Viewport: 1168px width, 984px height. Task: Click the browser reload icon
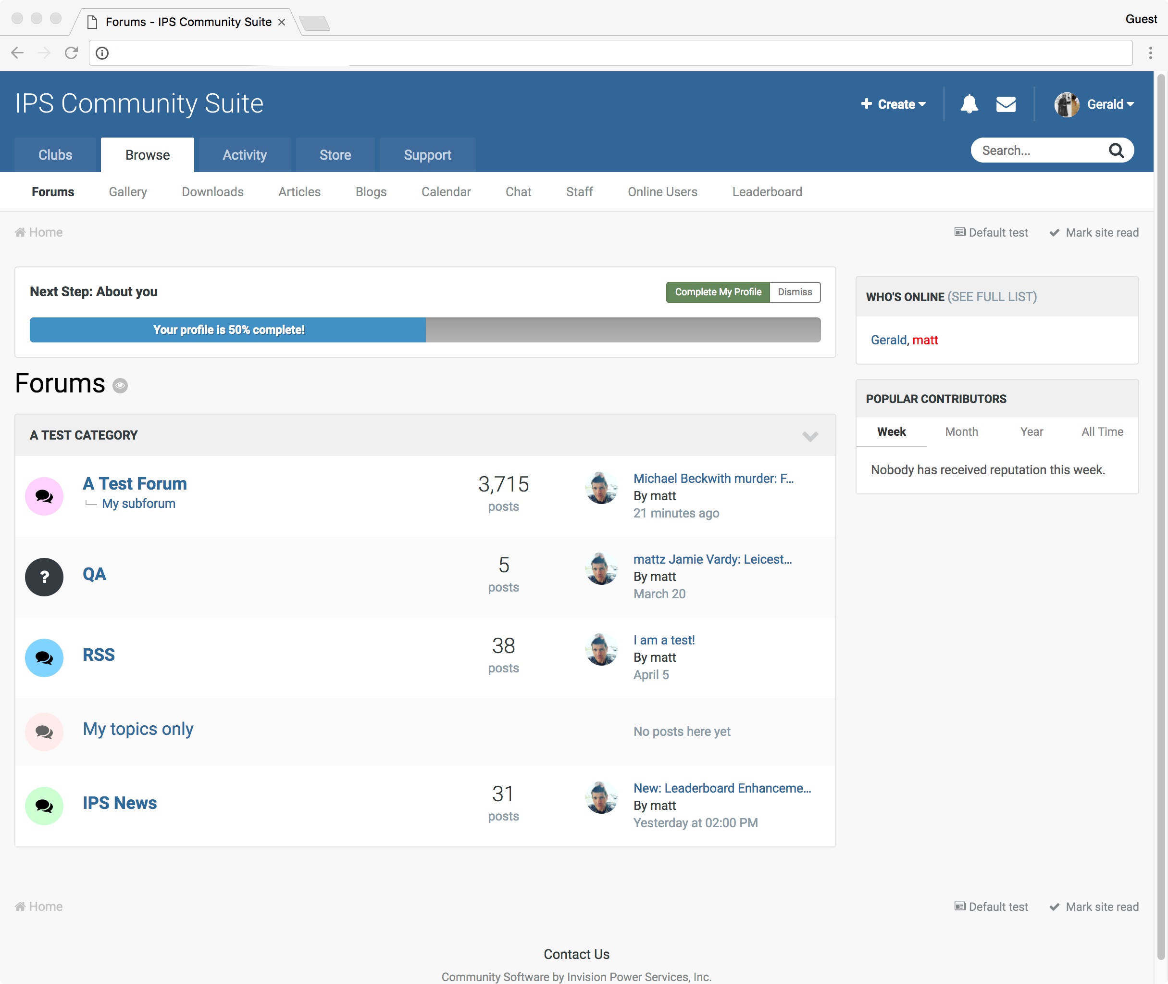tap(71, 53)
